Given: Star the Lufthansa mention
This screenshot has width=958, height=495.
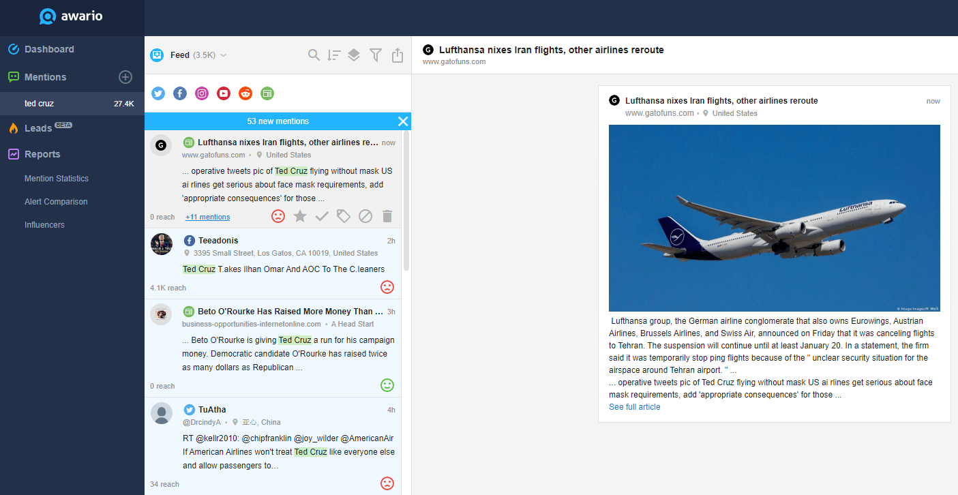Looking at the screenshot, I should (300, 216).
